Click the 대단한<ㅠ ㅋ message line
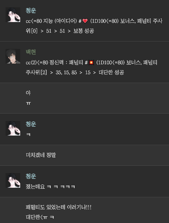Screen dimensions: 169x223 (40, 217)
